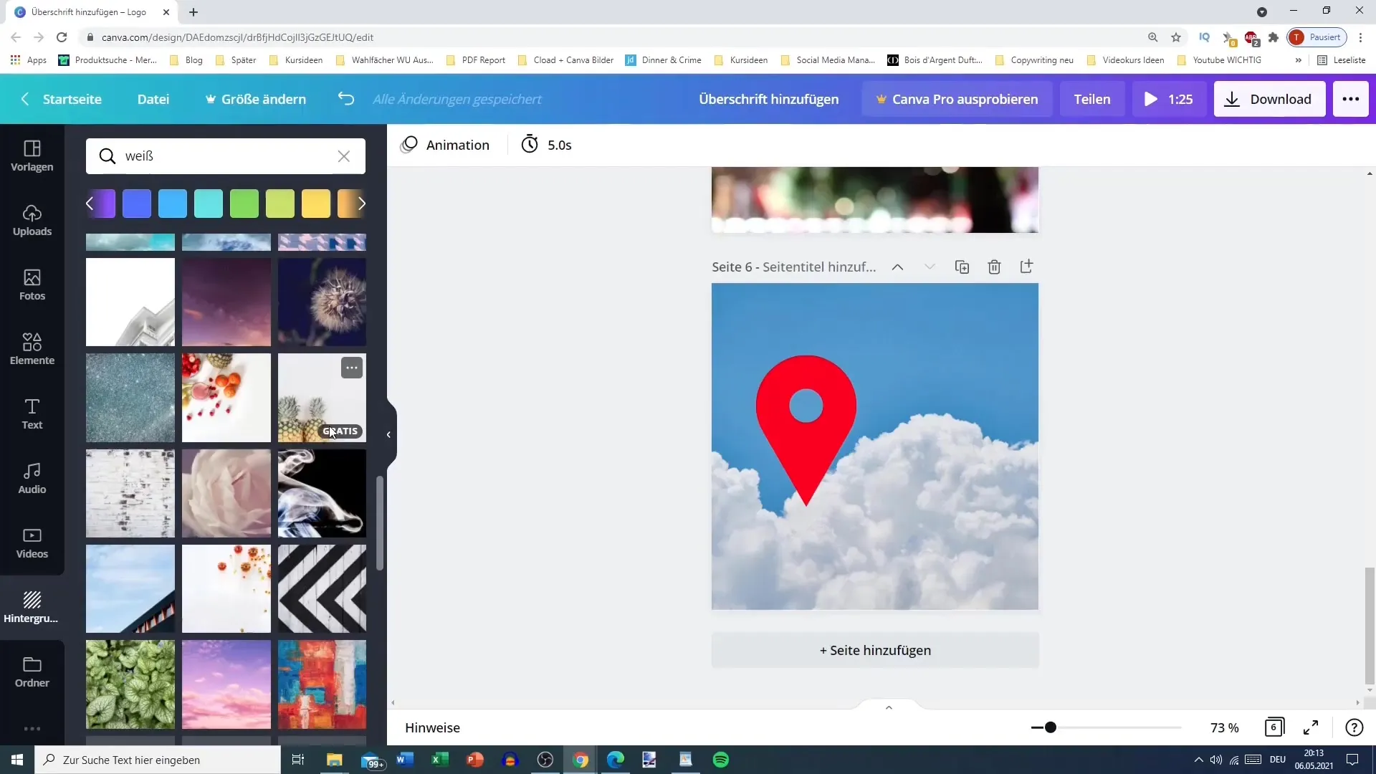Image resolution: width=1376 pixels, height=774 pixels.
Task: Click the Uploads panel icon
Action: point(32,217)
